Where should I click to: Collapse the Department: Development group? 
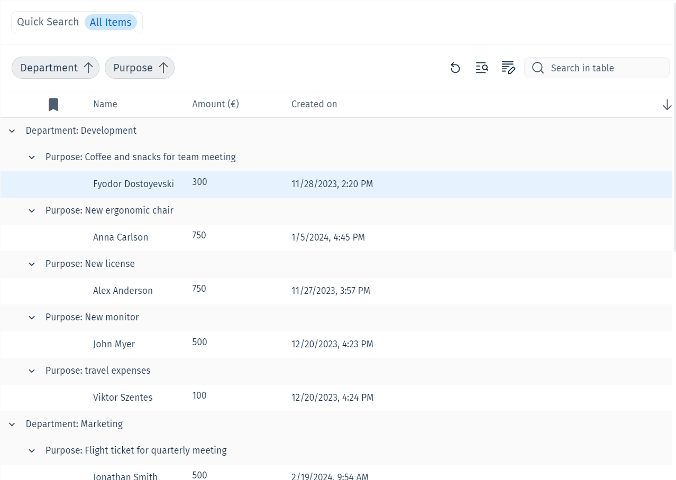12,131
